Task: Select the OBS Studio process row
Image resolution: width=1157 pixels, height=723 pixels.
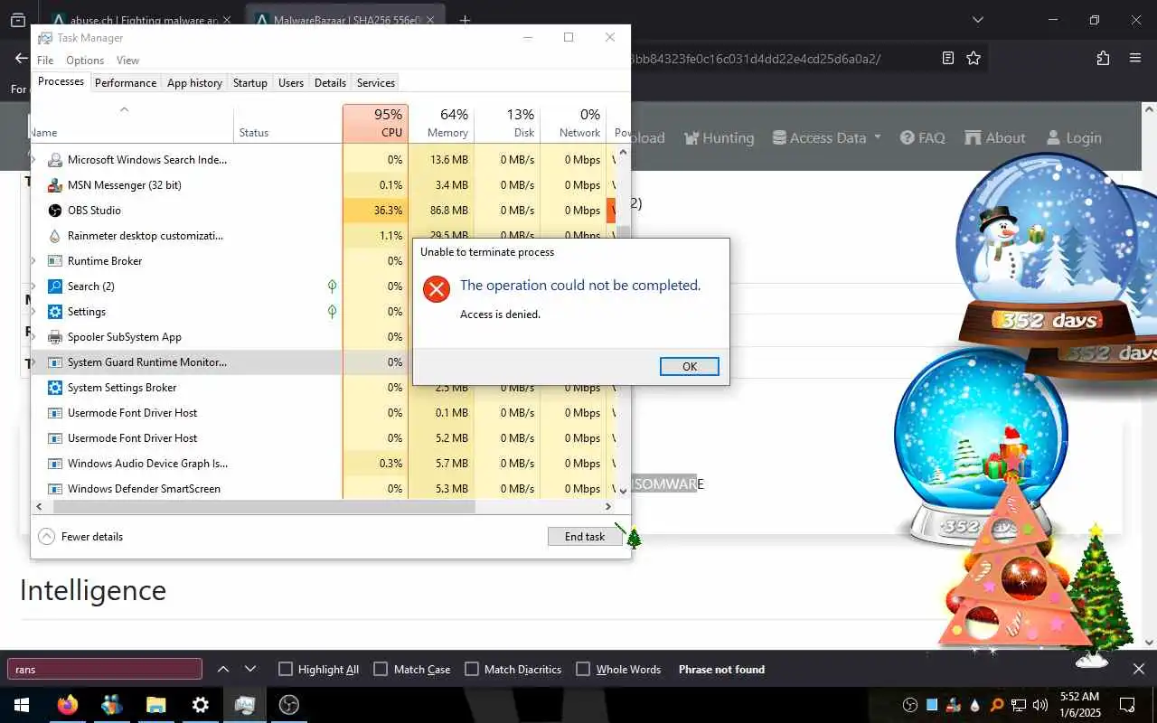Action: click(x=322, y=210)
